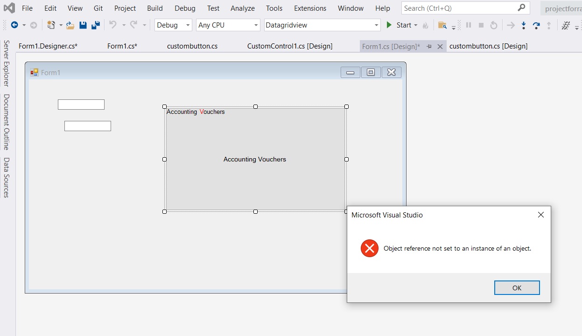Open the Document Outline side panel

[7, 122]
